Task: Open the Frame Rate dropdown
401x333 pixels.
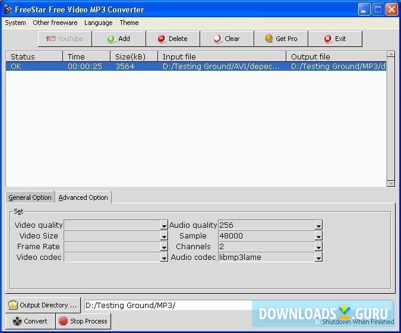Action: click(164, 247)
